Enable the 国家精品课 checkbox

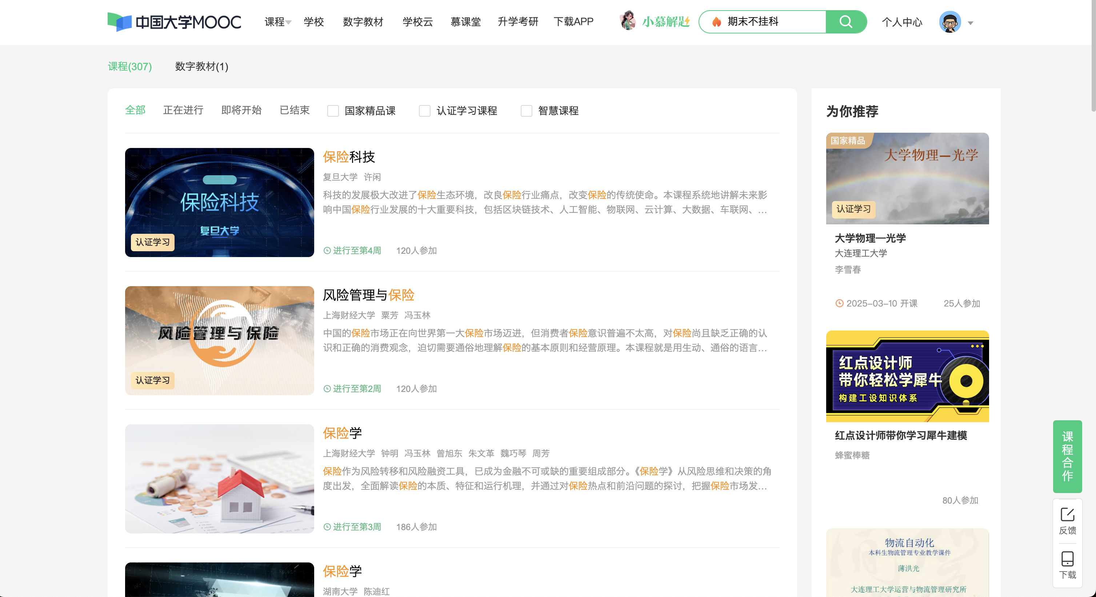point(333,111)
